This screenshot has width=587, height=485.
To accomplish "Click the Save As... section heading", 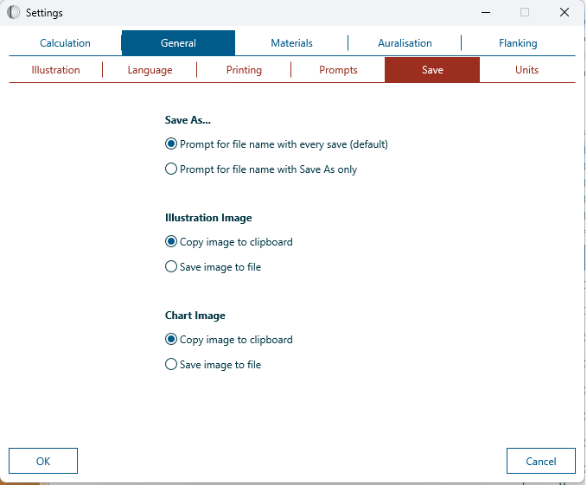I will click(x=188, y=120).
